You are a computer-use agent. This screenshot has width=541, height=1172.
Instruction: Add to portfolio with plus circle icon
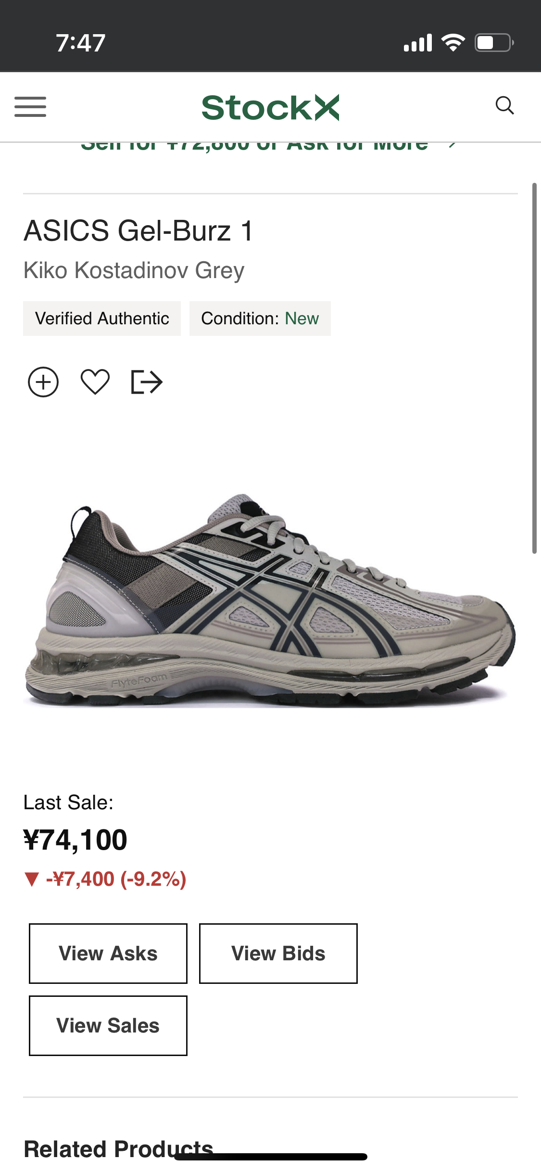point(43,382)
